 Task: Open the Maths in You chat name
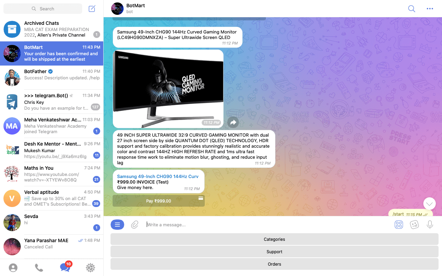(x=39, y=168)
